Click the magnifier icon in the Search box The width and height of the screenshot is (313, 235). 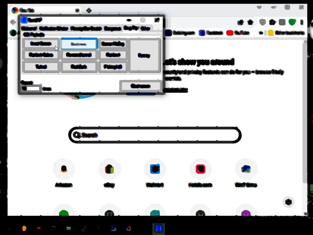pyautogui.click(x=76, y=135)
